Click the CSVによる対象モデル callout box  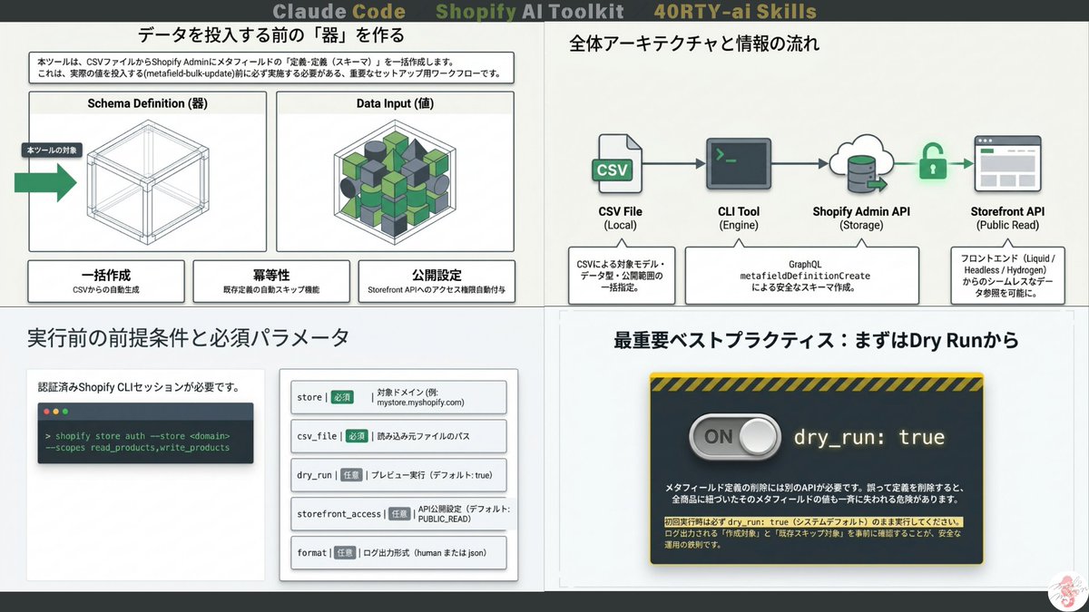621,274
